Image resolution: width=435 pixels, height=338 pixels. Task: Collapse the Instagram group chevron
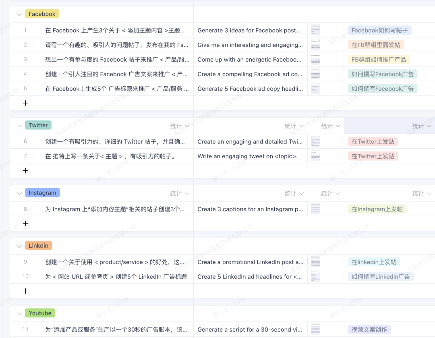click(x=19, y=193)
